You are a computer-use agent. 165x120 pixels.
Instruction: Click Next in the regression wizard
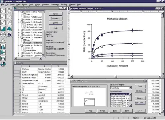click(127, 111)
